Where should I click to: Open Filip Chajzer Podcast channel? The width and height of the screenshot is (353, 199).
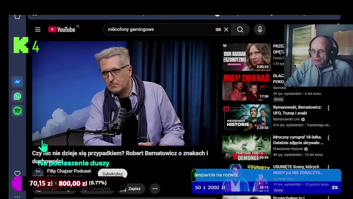coord(69,171)
